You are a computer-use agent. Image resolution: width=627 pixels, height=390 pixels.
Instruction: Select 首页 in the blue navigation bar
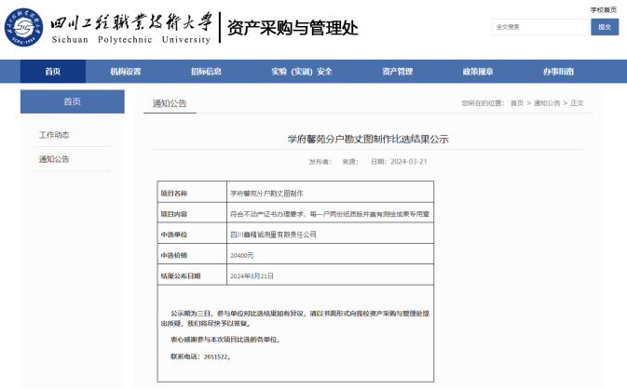(53, 72)
